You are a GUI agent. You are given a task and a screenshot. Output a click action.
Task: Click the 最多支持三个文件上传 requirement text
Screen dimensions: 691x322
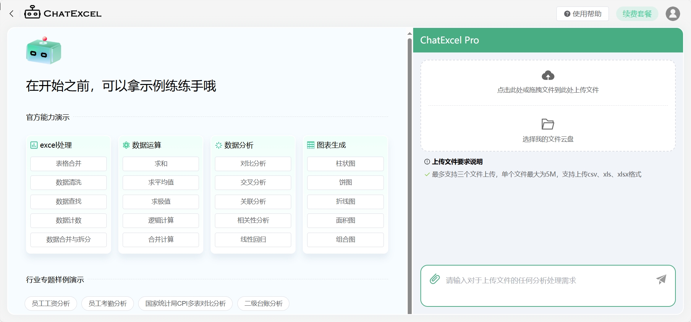pyautogui.click(x=537, y=174)
